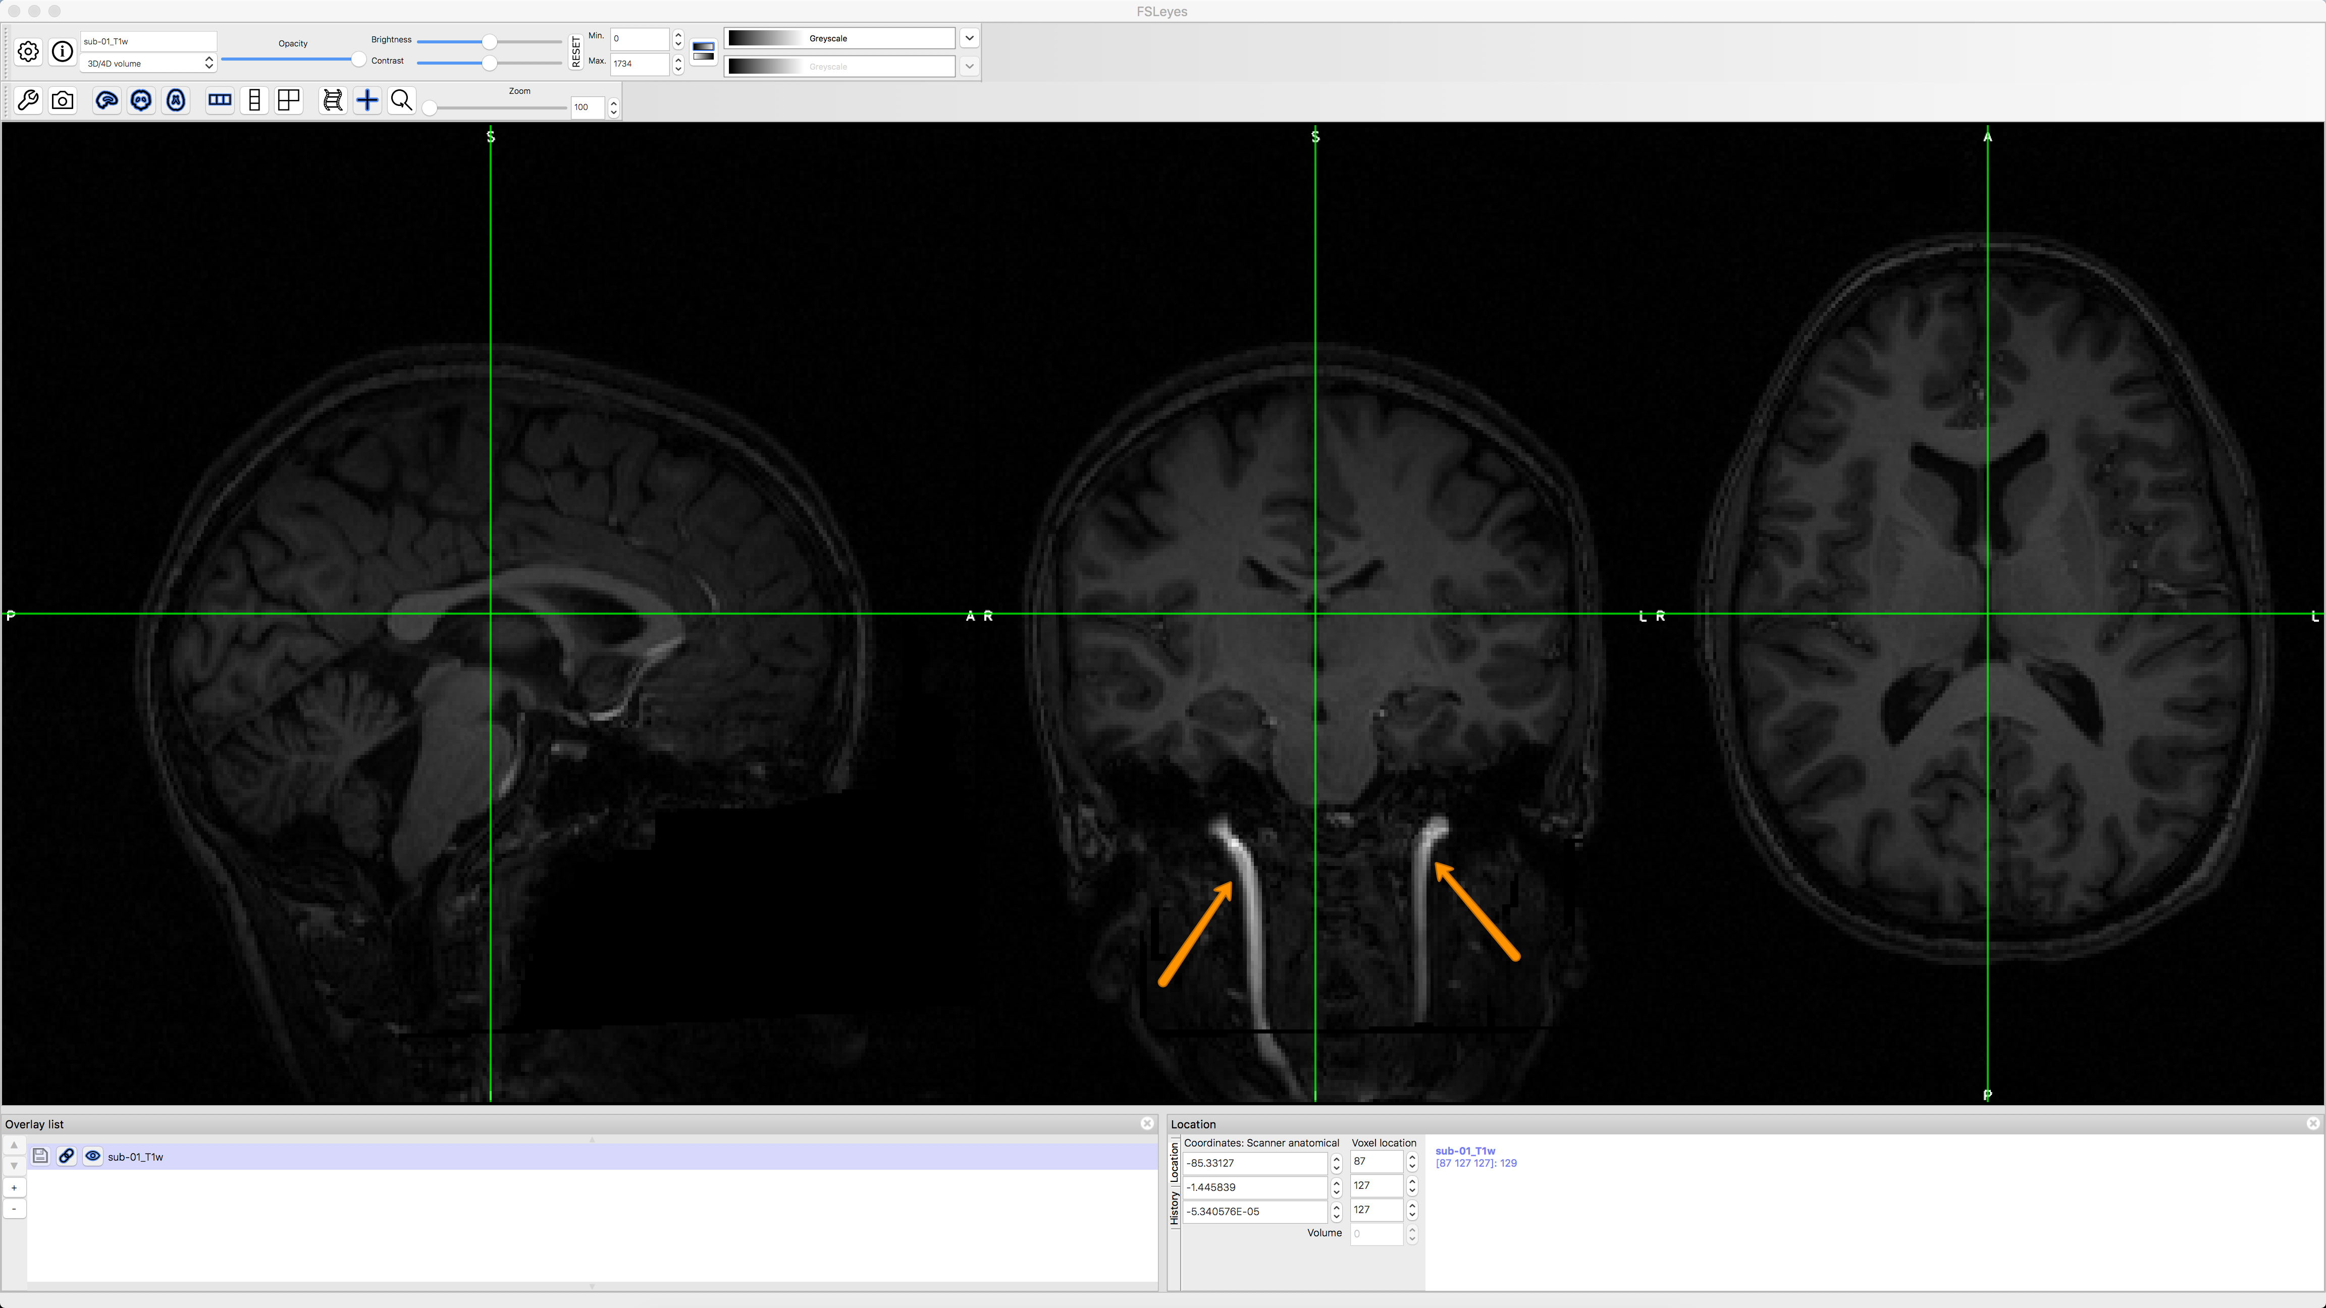Image resolution: width=2326 pixels, height=1308 pixels.
Task: Click the Min display range field
Action: [639, 38]
